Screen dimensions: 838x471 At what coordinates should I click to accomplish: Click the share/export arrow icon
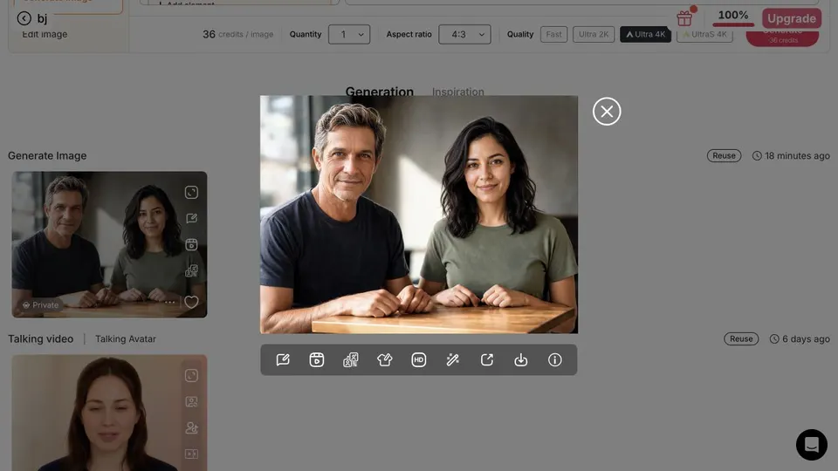tap(487, 360)
